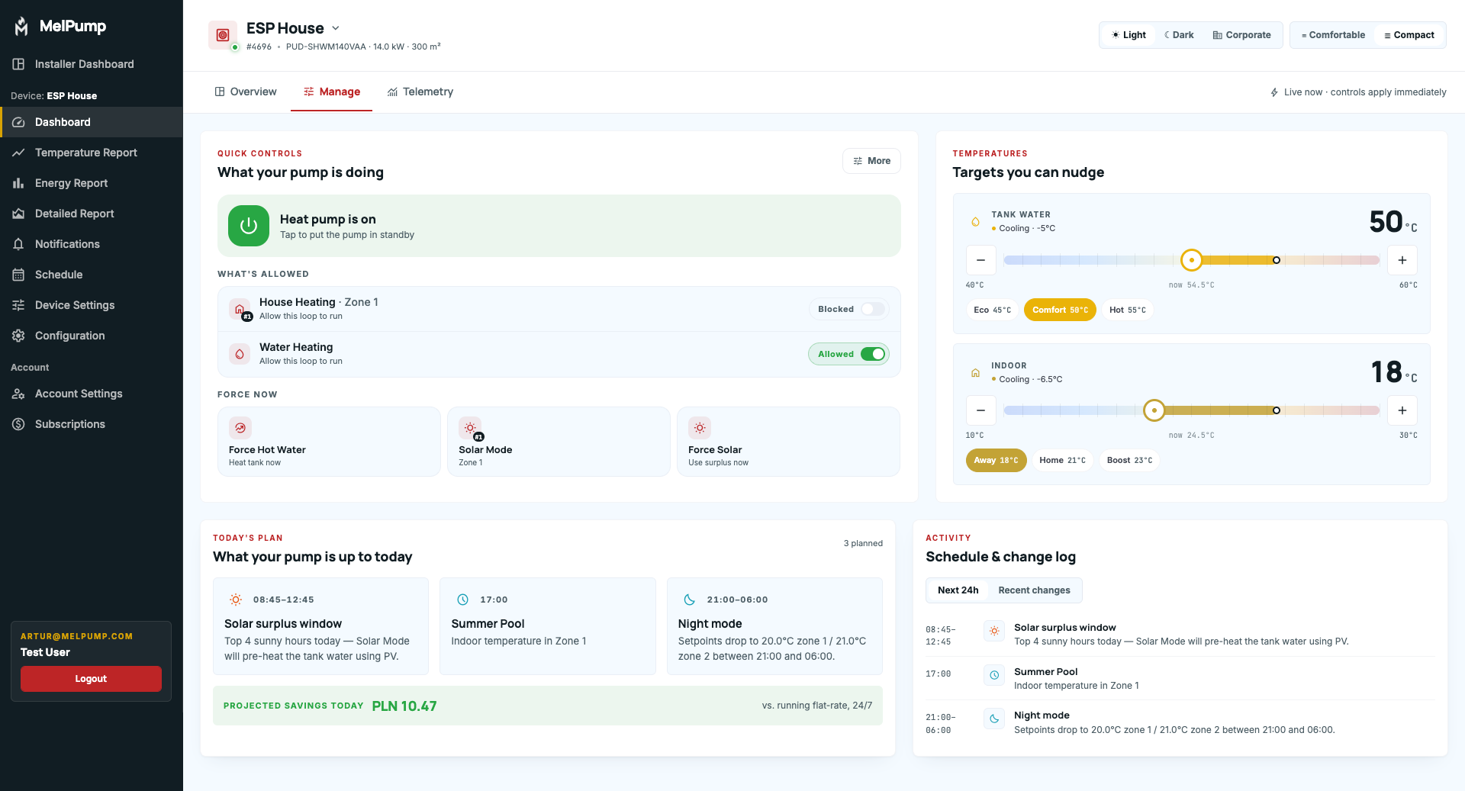The height and width of the screenshot is (791, 1465).
Task: Select Compact density
Action: (1409, 35)
